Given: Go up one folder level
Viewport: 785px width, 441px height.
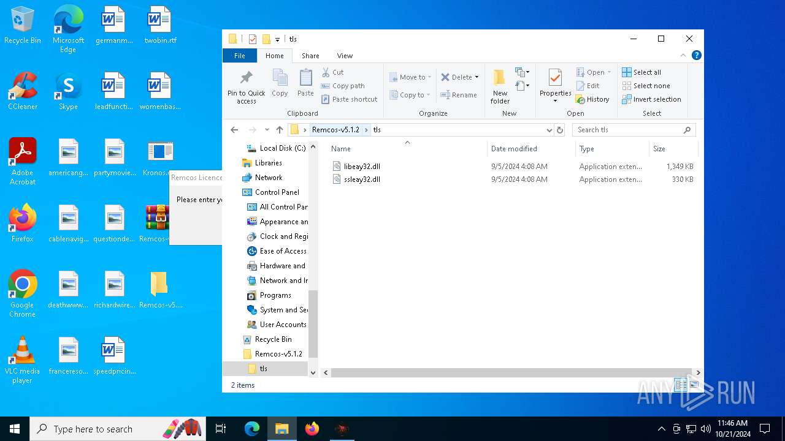Looking at the screenshot, I should (x=280, y=130).
